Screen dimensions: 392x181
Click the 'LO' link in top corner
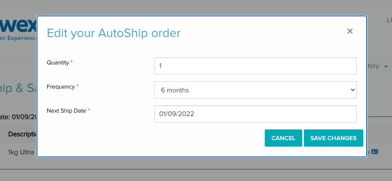pyautogui.click(x=389, y=20)
